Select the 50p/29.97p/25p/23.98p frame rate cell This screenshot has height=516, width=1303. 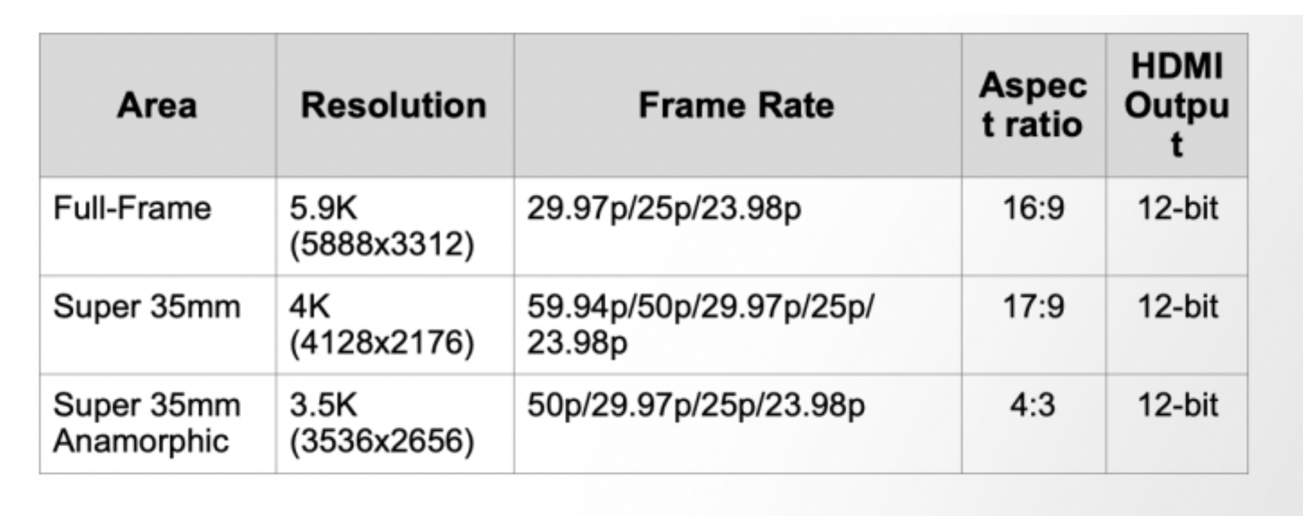pyautogui.click(x=695, y=405)
